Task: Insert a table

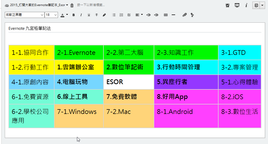Action: coord(166,15)
